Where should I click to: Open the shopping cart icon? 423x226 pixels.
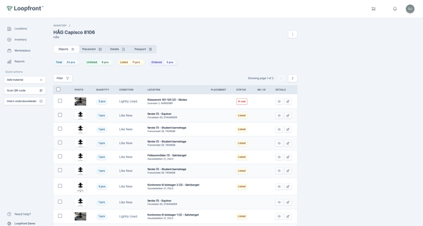coord(373,9)
